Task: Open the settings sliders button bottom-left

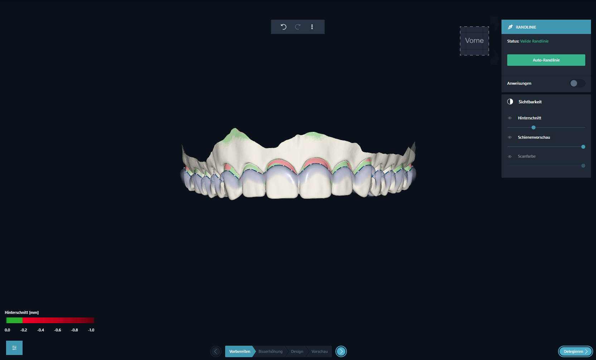Action: (14, 347)
